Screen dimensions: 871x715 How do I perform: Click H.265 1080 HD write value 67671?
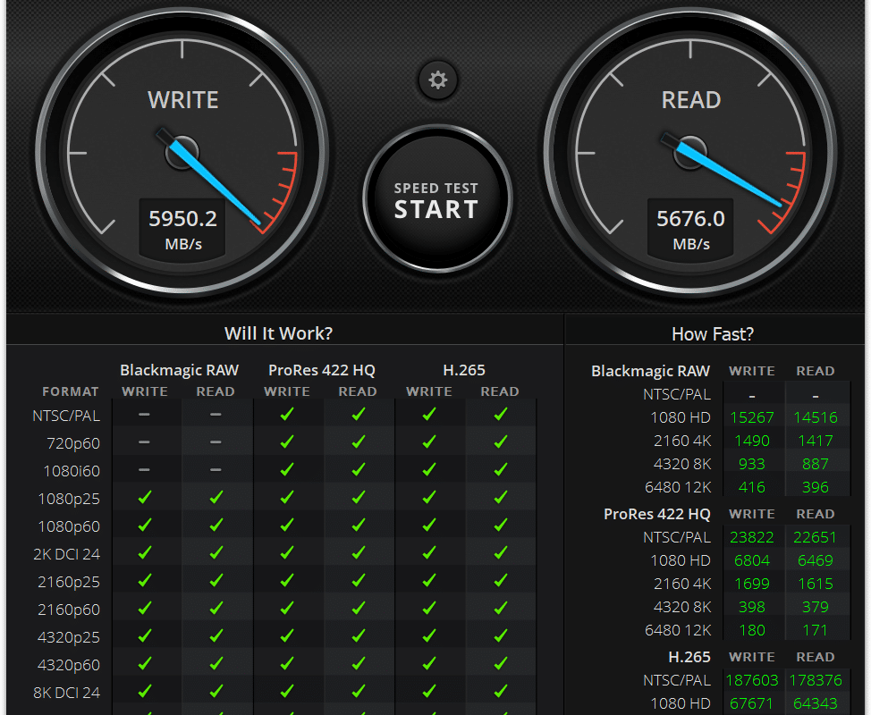pyautogui.click(x=751, y=704)
